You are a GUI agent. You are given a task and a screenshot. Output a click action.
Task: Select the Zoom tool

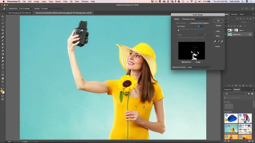[3, 82]
